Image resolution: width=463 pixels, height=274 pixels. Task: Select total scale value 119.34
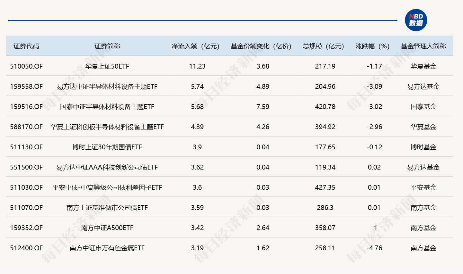325,167
